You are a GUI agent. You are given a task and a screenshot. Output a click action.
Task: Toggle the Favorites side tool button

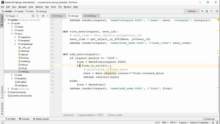[x=2, y=108]
